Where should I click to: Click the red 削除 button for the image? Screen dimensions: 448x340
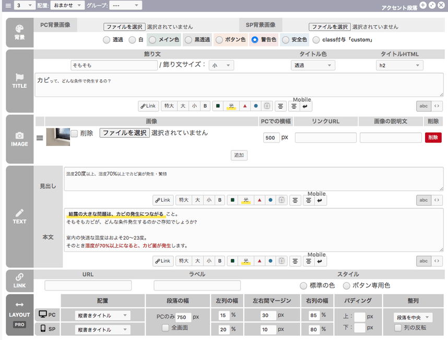(433, 137)
